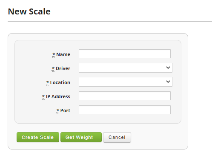This screenshot has height=161, width=212.
Task: Expand the Location select box
Action: pos(126,82)
